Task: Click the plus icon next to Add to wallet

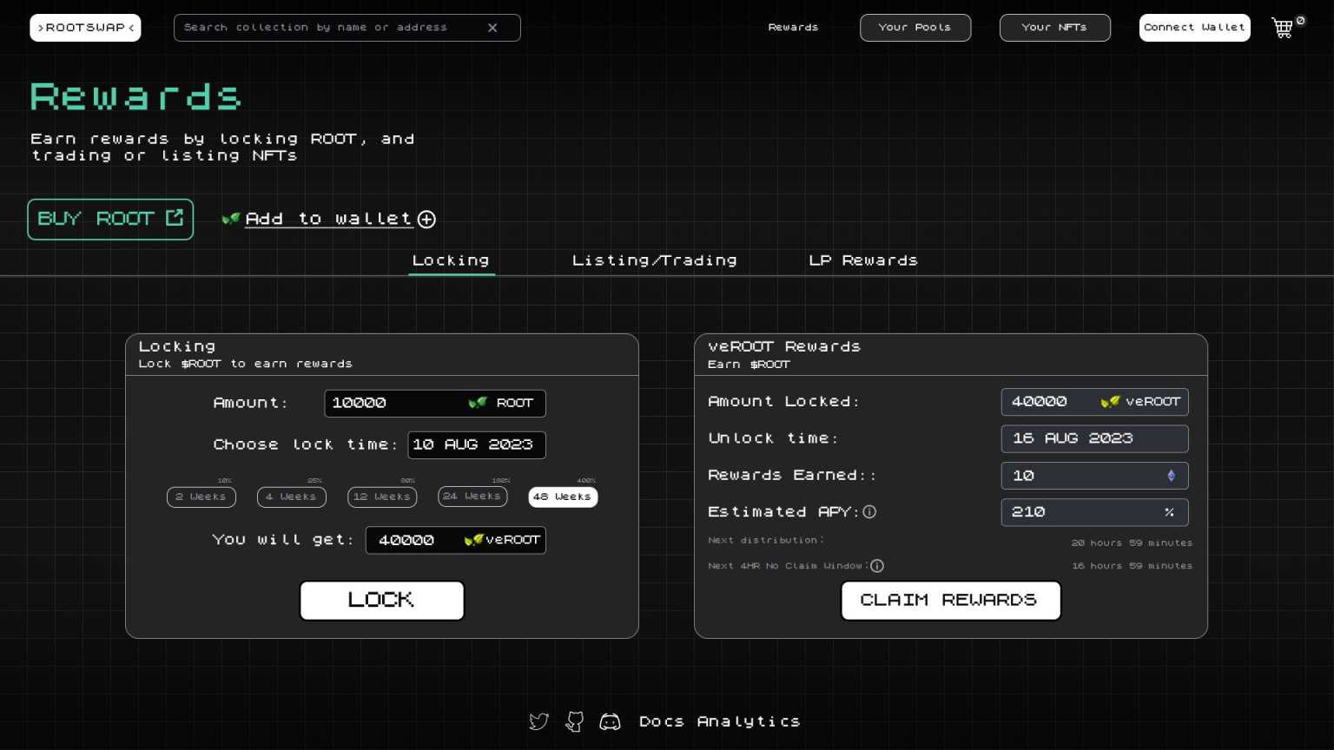Action: pyautogui.click(x=426, y=219)
